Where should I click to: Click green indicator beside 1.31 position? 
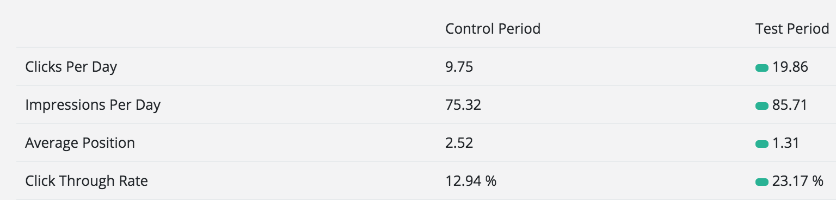(761, 143)
